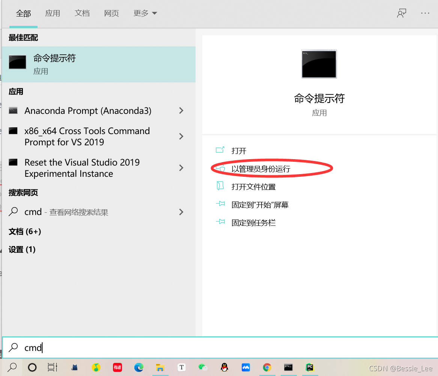Open PyCharm from the taskbar
The width and height of the screenshot is (438, 376).
pos(310,367)
